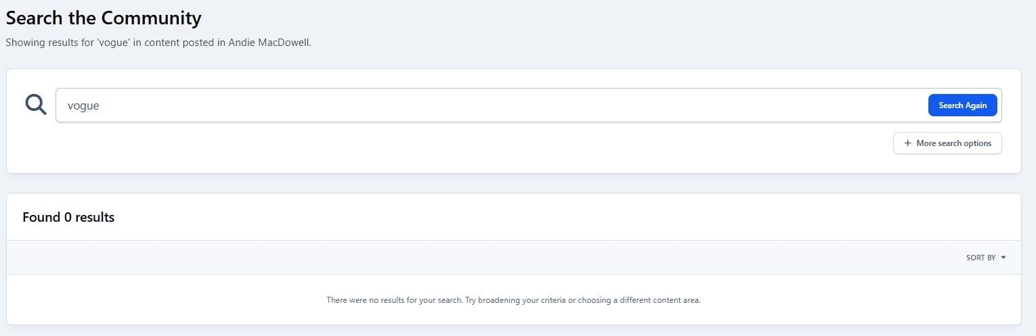This screenshot has width=1036, height=336.
Task: Click the word 'vogue' in the search field
Action: coord(83,105)
